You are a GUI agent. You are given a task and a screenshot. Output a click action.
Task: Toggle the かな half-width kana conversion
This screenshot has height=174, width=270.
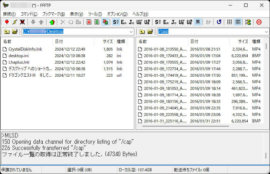208,22
